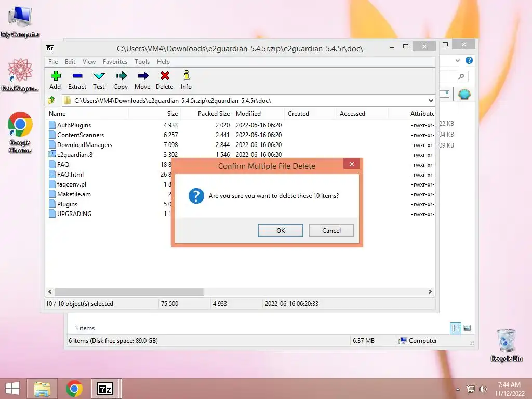The height and width of the screenshot is (399, 532).
Task: Open the Favorites menu
Action: click(115, 61)
